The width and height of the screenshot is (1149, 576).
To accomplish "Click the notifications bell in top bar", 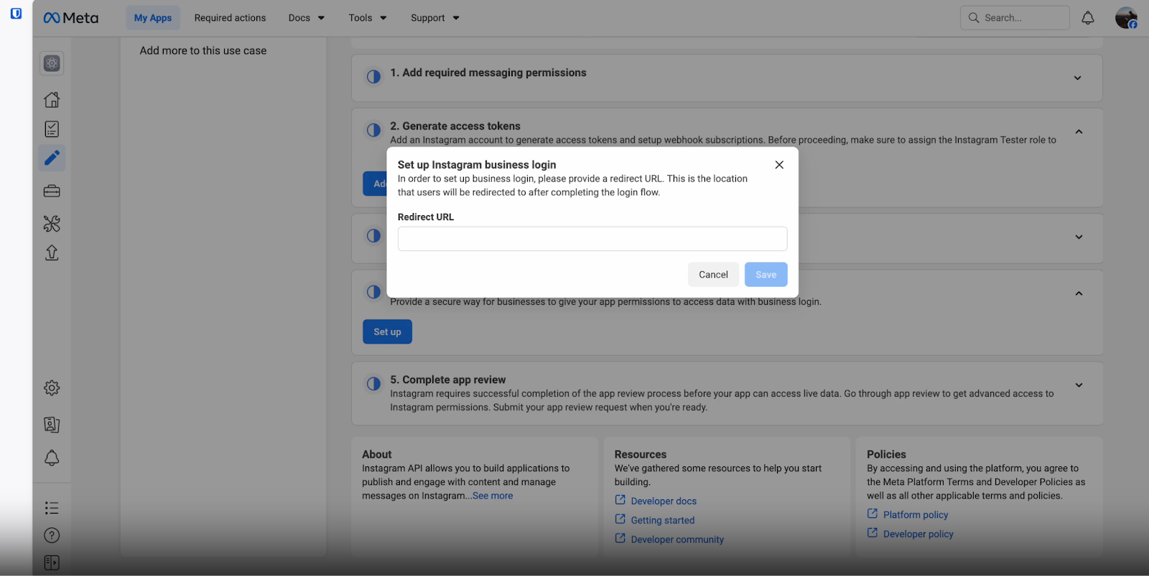I will (1088, 18).
